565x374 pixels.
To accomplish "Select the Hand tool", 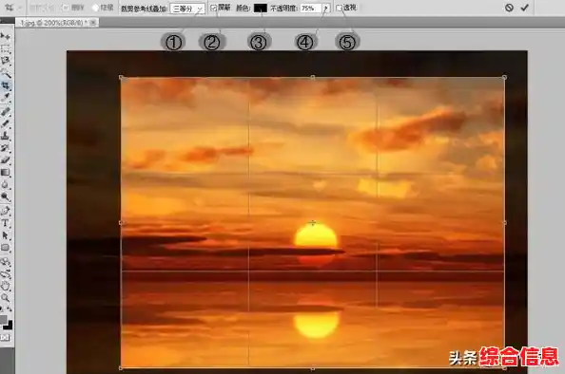I will 6,287.
